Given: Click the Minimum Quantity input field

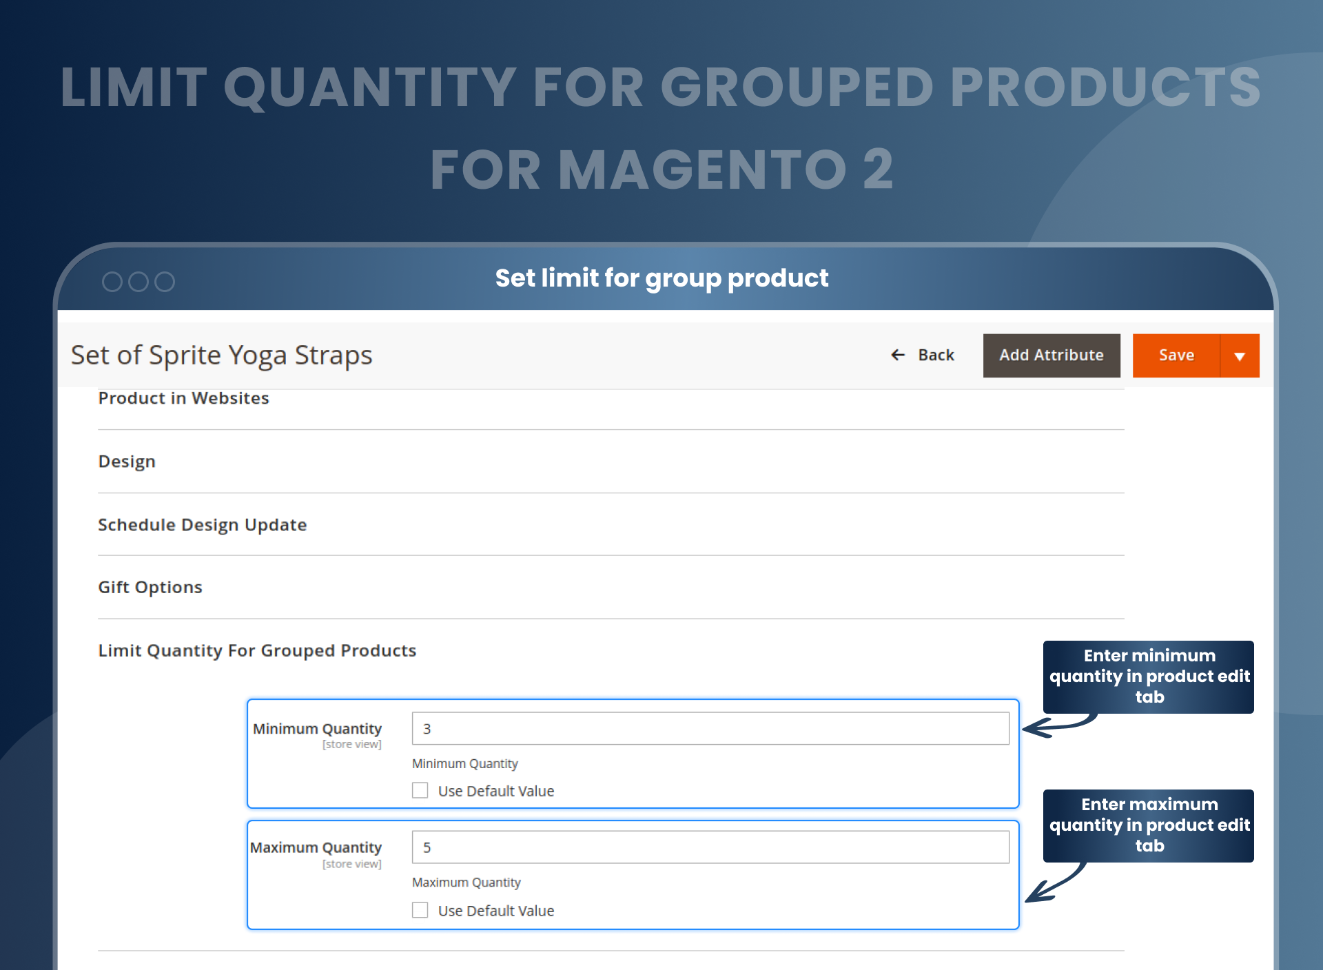Looking at the screenshot, I should coord(710,728).
